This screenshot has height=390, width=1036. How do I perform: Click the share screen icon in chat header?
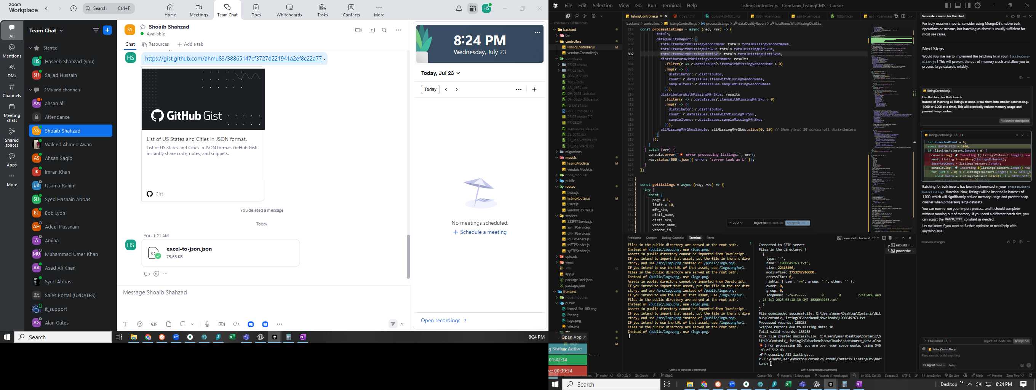(372, 30)
